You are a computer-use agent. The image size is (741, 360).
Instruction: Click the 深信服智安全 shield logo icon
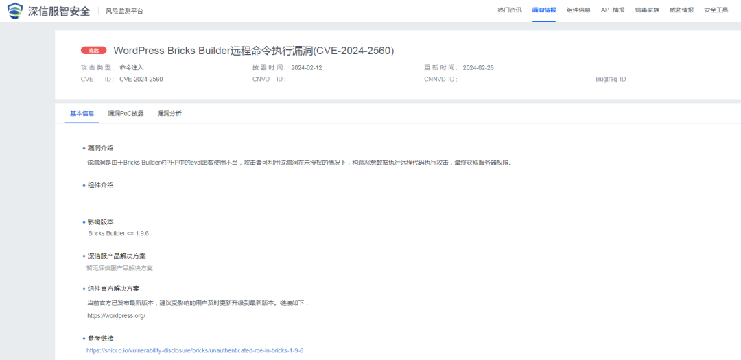pos(15,10)
